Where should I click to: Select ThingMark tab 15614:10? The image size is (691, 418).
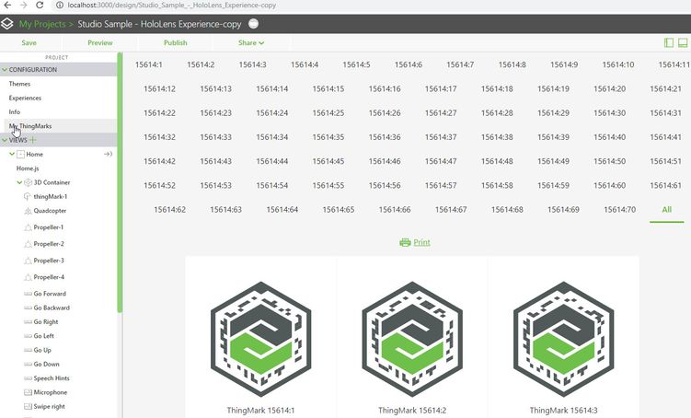coord(618,64)
